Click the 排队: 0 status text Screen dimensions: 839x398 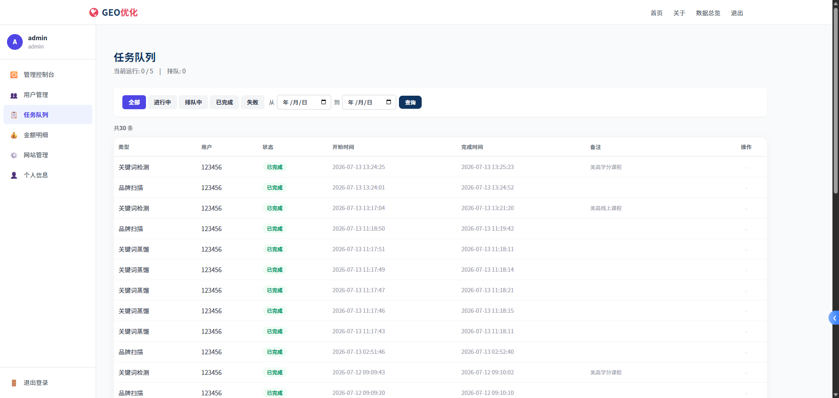(176, 71)
